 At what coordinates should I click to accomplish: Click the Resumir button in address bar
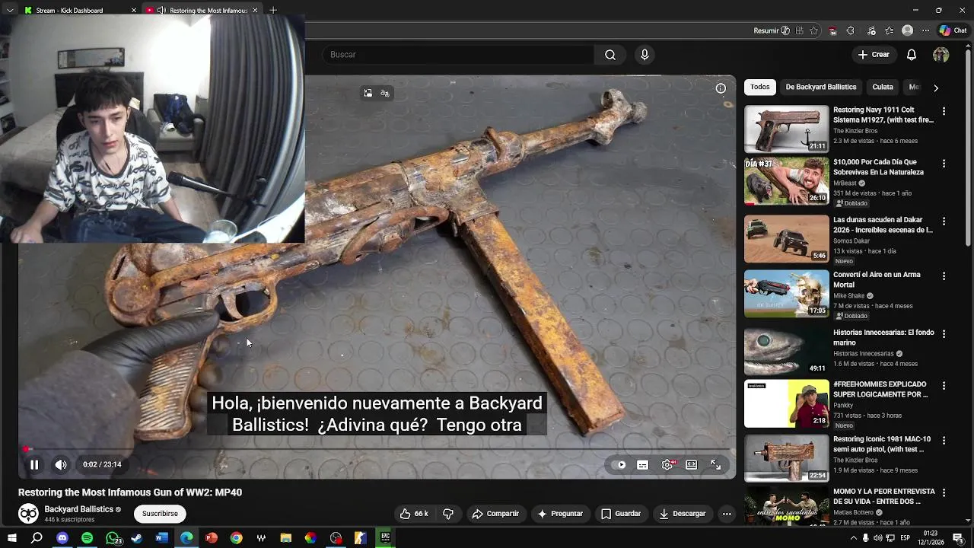pos(772,31)
